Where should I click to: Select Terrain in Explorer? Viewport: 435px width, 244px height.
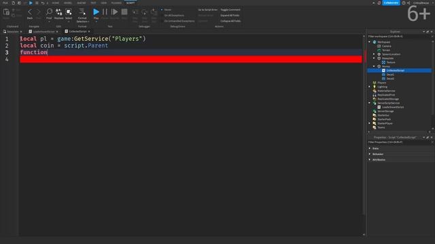(x=386, y=50)
